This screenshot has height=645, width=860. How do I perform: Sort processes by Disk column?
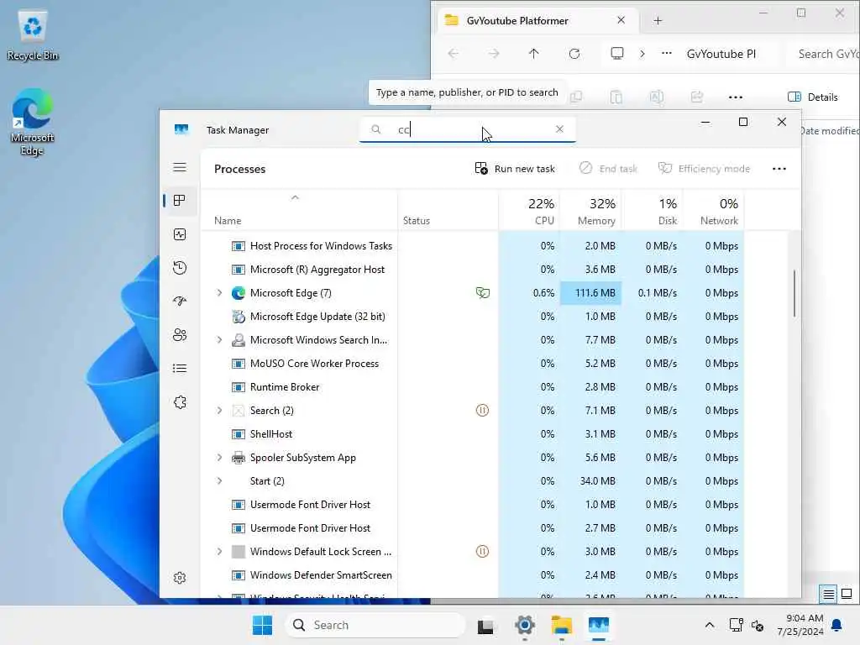652,211
